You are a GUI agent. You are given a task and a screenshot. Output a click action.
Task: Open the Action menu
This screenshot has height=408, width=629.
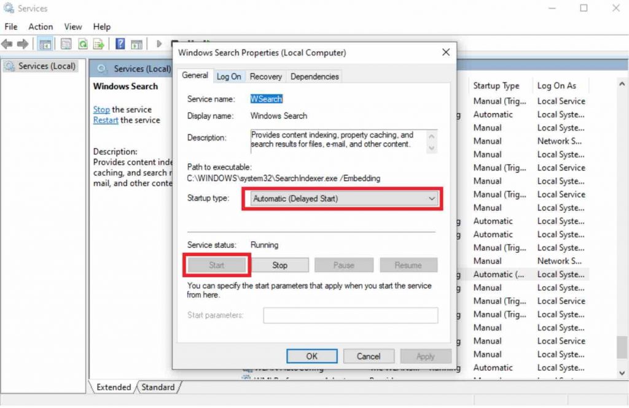click(x=40, y=26)
